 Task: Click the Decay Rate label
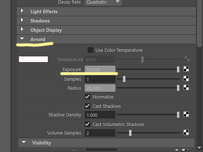coord(69,2)
